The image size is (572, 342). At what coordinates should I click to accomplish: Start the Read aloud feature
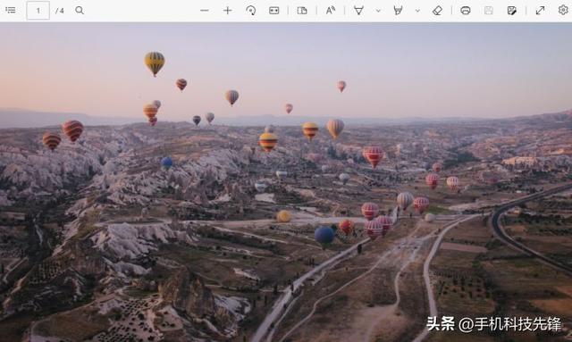click(x=331, y=10)
